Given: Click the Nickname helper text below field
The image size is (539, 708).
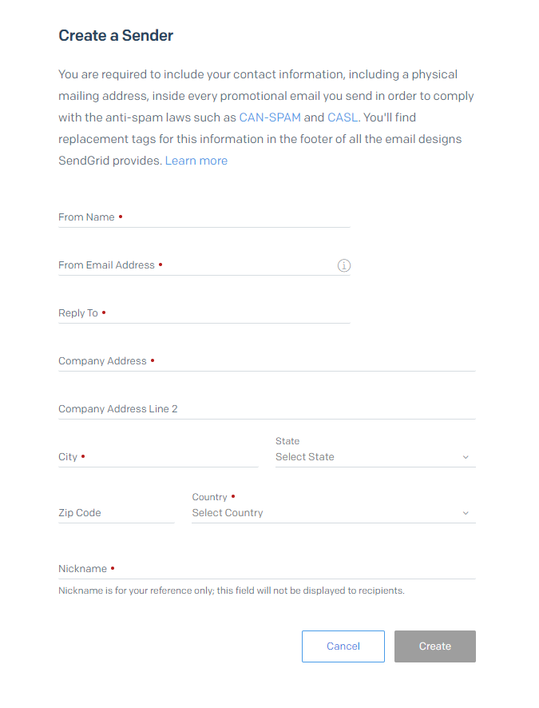Looking at the screenshot, I should pyautogui.click(x=232, y=591).
